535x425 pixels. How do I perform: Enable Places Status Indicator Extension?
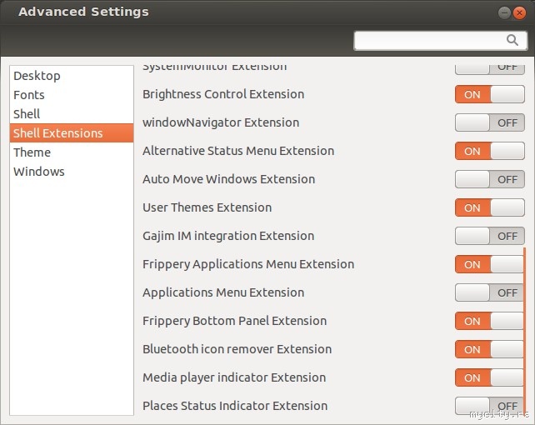pos(489,406)
